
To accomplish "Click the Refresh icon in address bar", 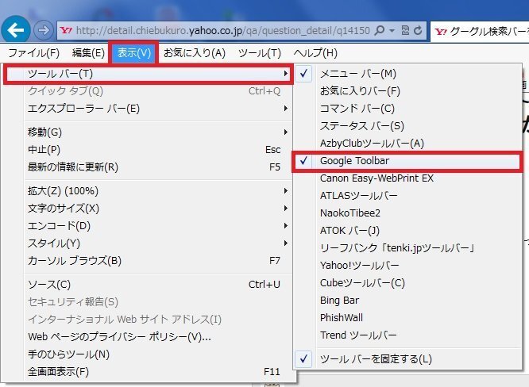I will click(x=418, y=31).
